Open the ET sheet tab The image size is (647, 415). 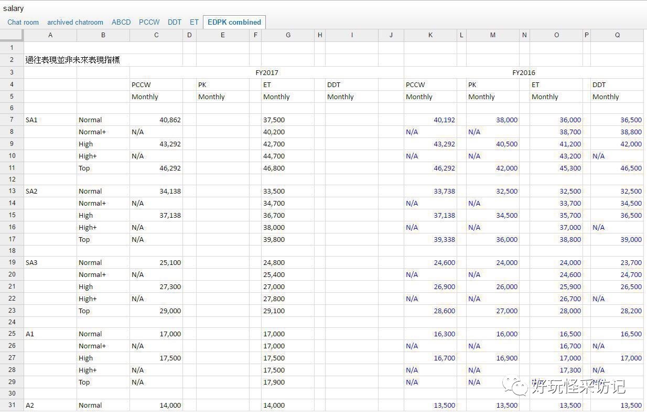tap(195, 22)
